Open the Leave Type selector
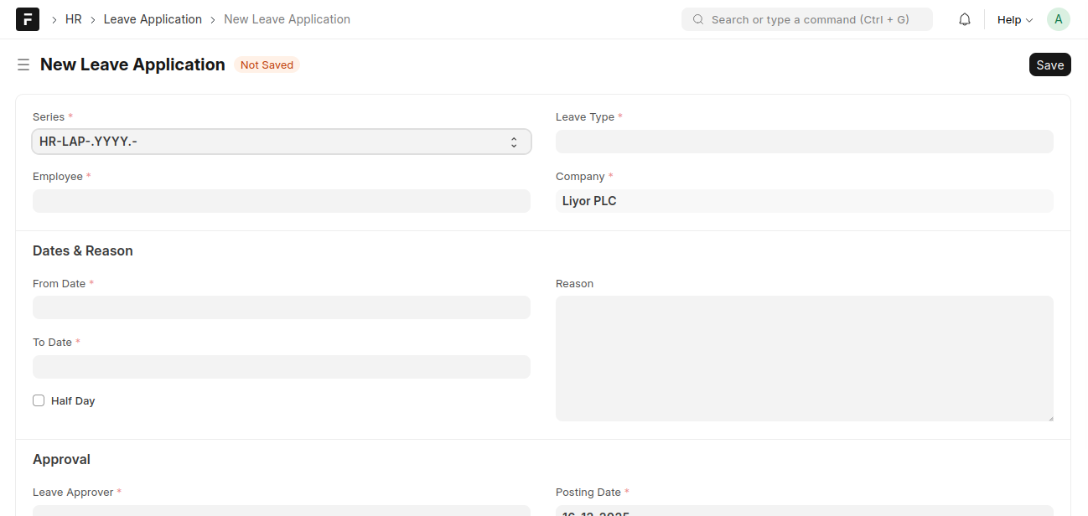 [x=804, y=141]
